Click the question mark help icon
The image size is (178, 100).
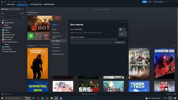(154, 2)
